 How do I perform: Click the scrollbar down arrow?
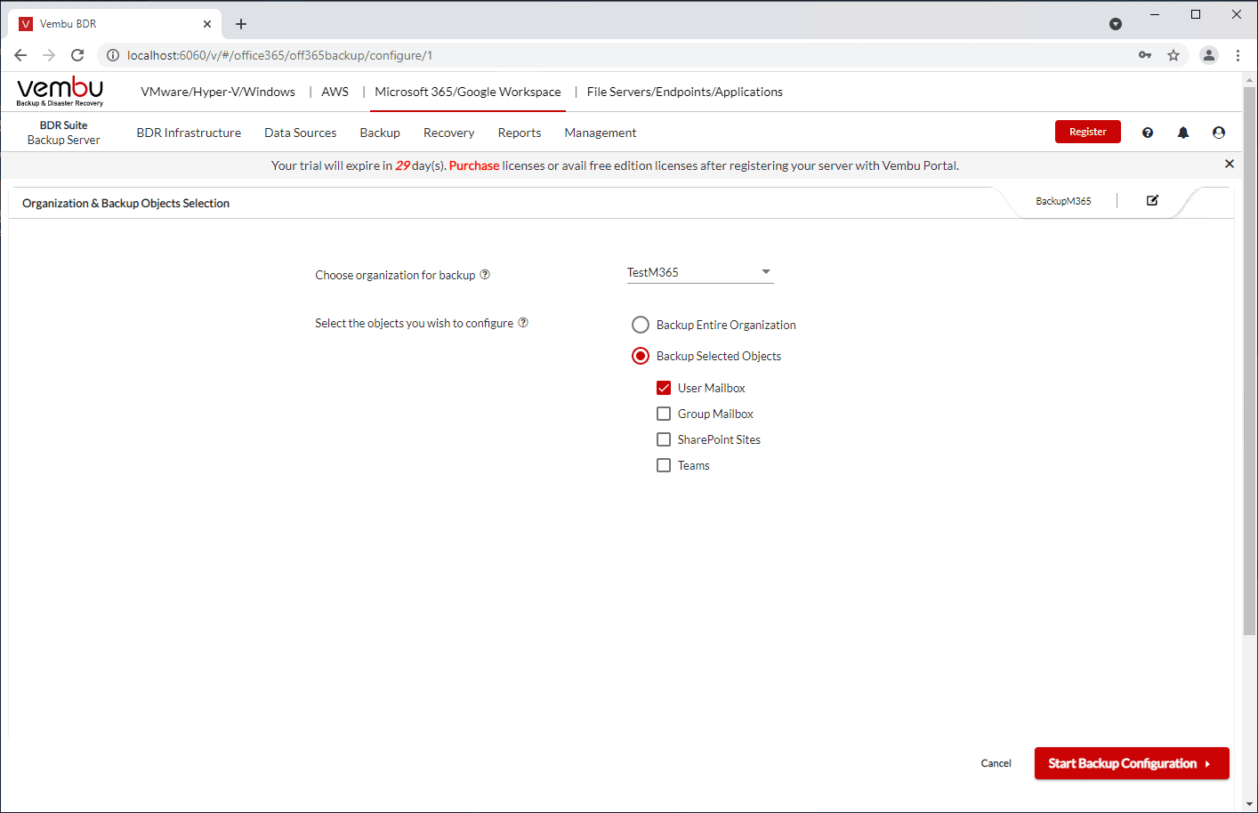1249,804
